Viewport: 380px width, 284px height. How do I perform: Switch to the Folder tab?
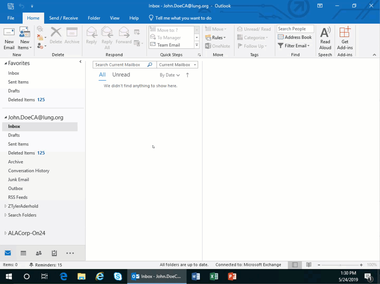coord(94,18)
